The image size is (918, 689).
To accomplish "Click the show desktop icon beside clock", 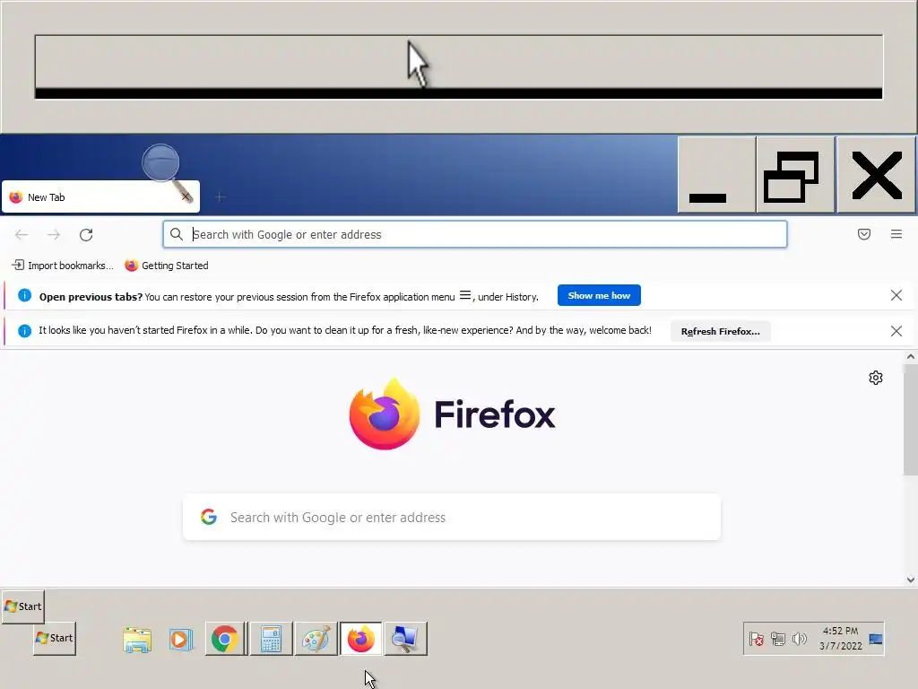I will click(x=876, y=639).
